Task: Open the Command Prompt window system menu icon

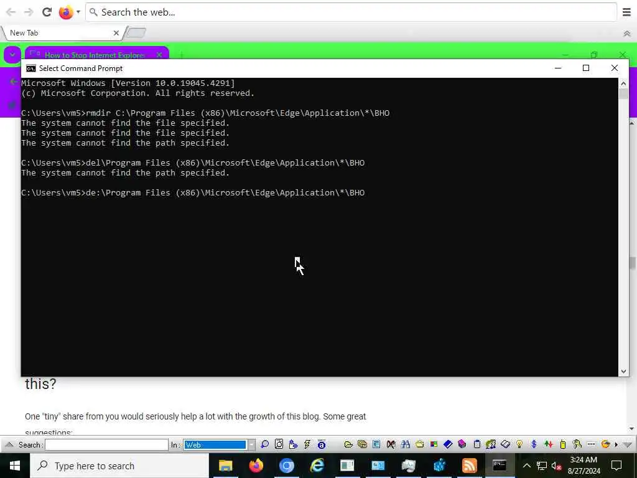Action: [x=30, y=68]
